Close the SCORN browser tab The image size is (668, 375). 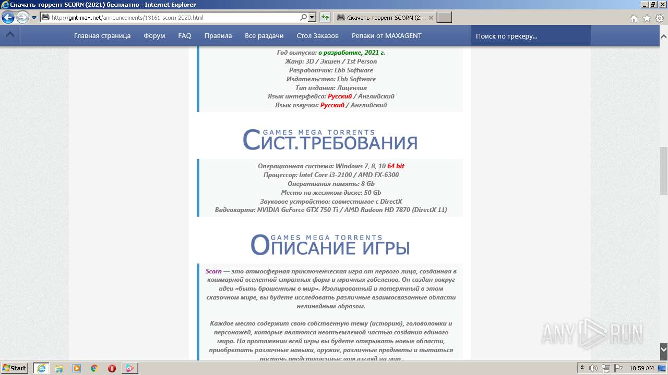click(431, 18)
